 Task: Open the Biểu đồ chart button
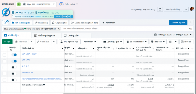click(186, 42)
